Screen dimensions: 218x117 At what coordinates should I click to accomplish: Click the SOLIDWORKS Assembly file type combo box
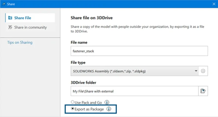click(131, 71)
